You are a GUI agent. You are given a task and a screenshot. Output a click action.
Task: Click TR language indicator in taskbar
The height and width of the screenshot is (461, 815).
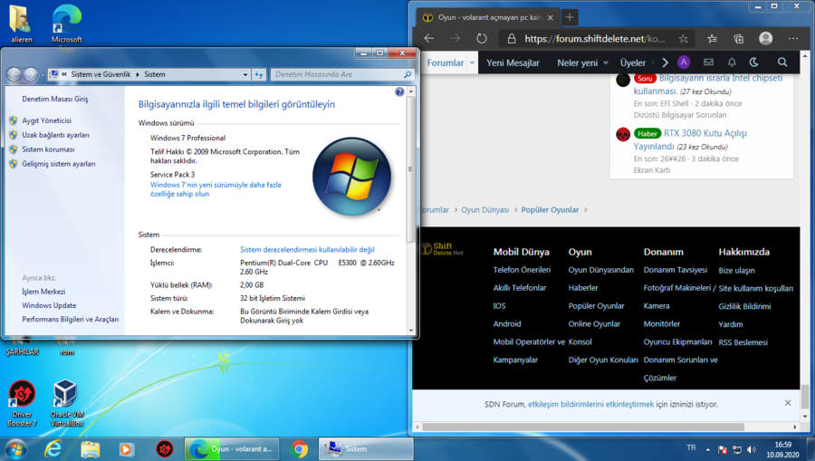691,448
